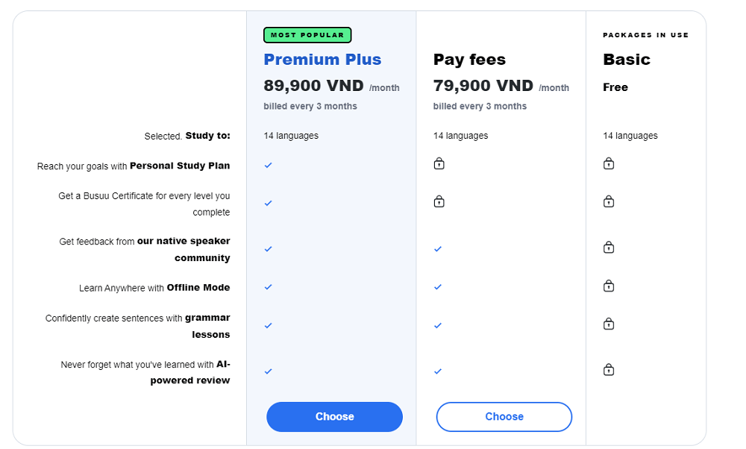
Task: Click the Most Popular badge
Action: point(307,35)
